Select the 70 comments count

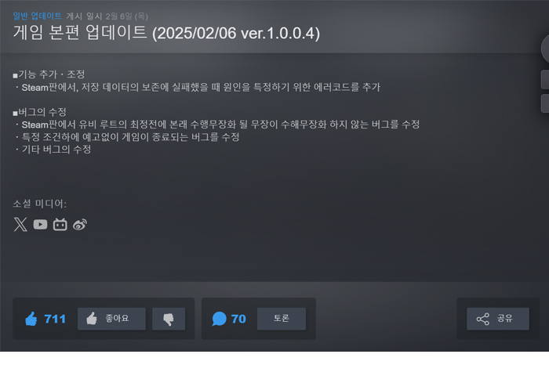click(x=238, y=319)
